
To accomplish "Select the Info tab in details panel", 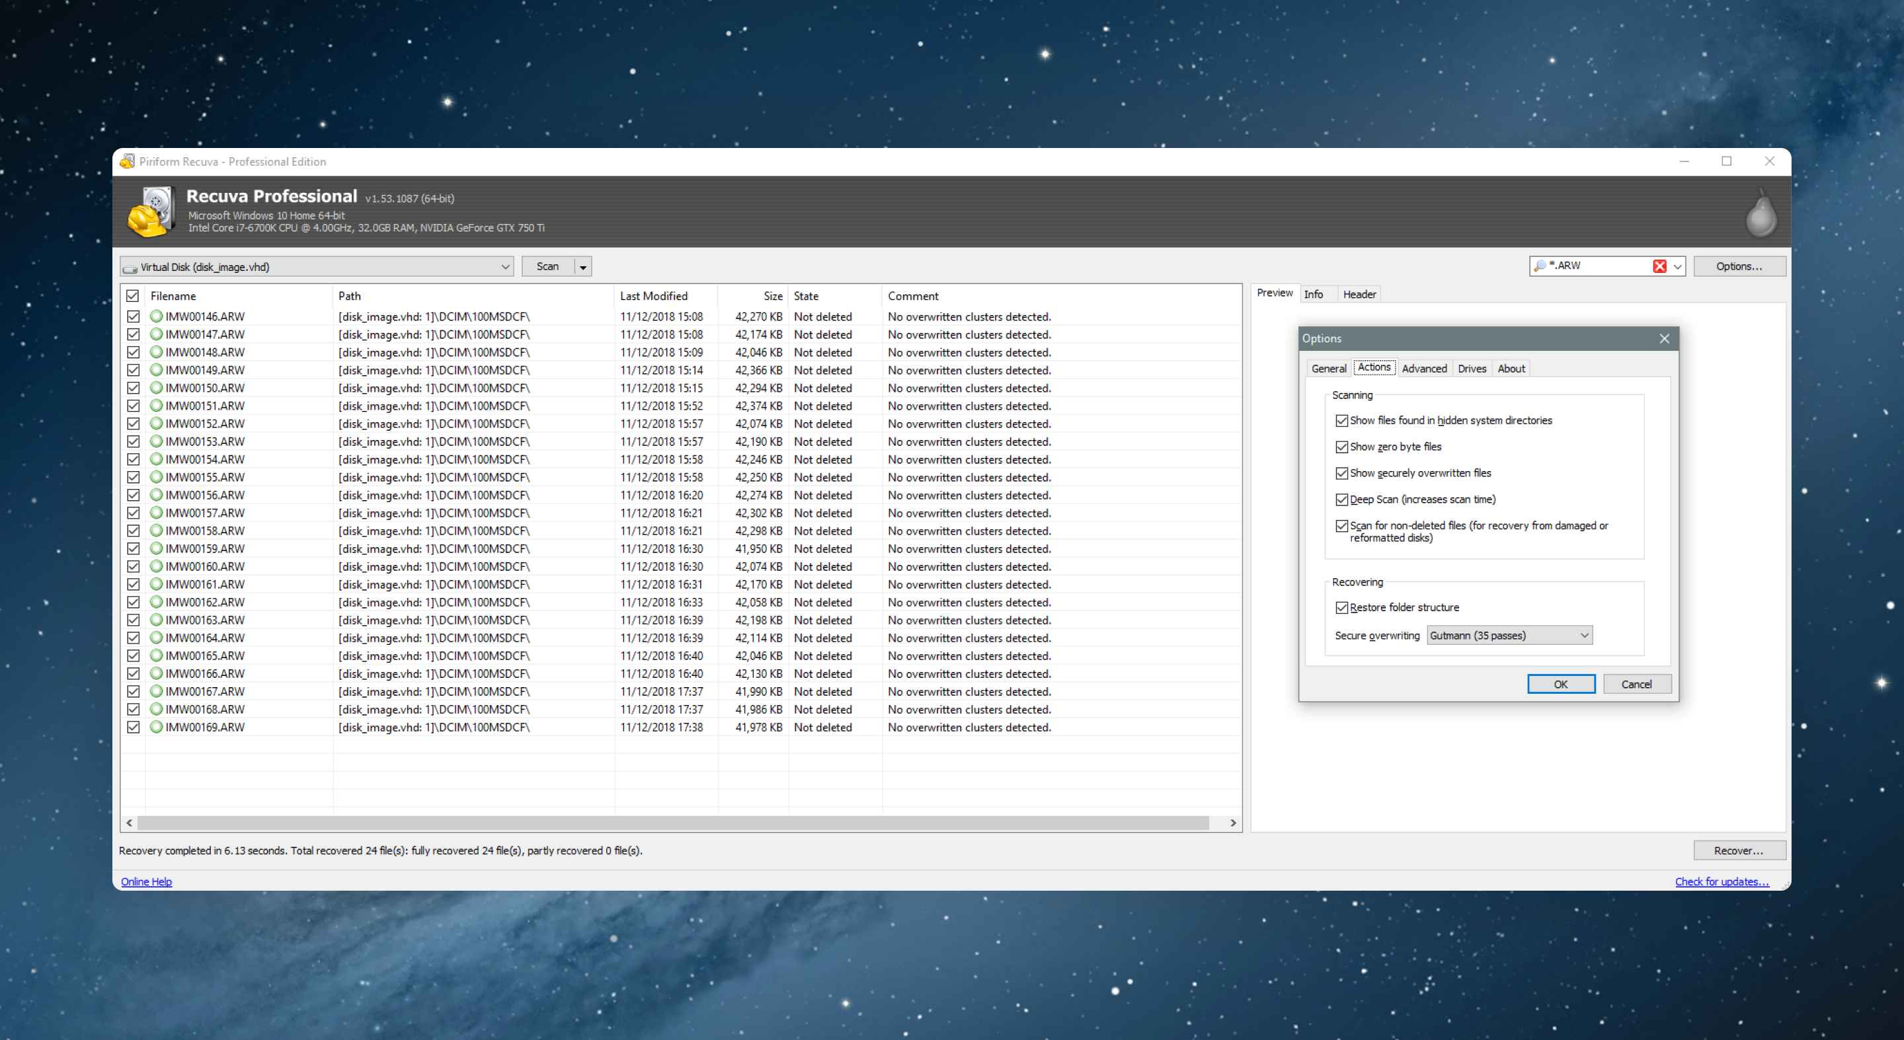I will point(1314,293).
